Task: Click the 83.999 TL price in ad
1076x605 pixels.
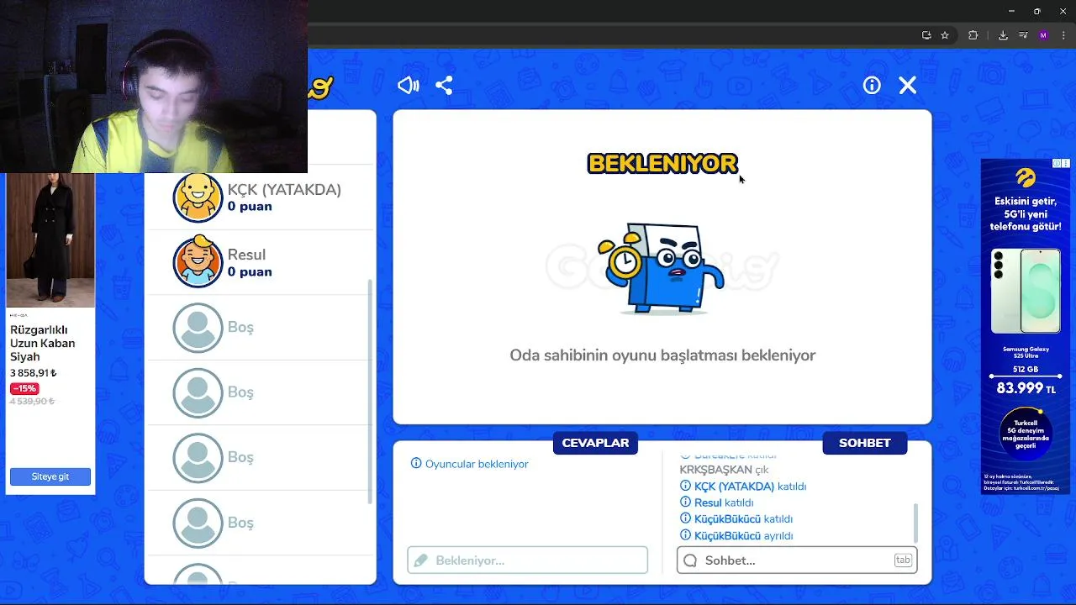Action: tap(1026, 388)
